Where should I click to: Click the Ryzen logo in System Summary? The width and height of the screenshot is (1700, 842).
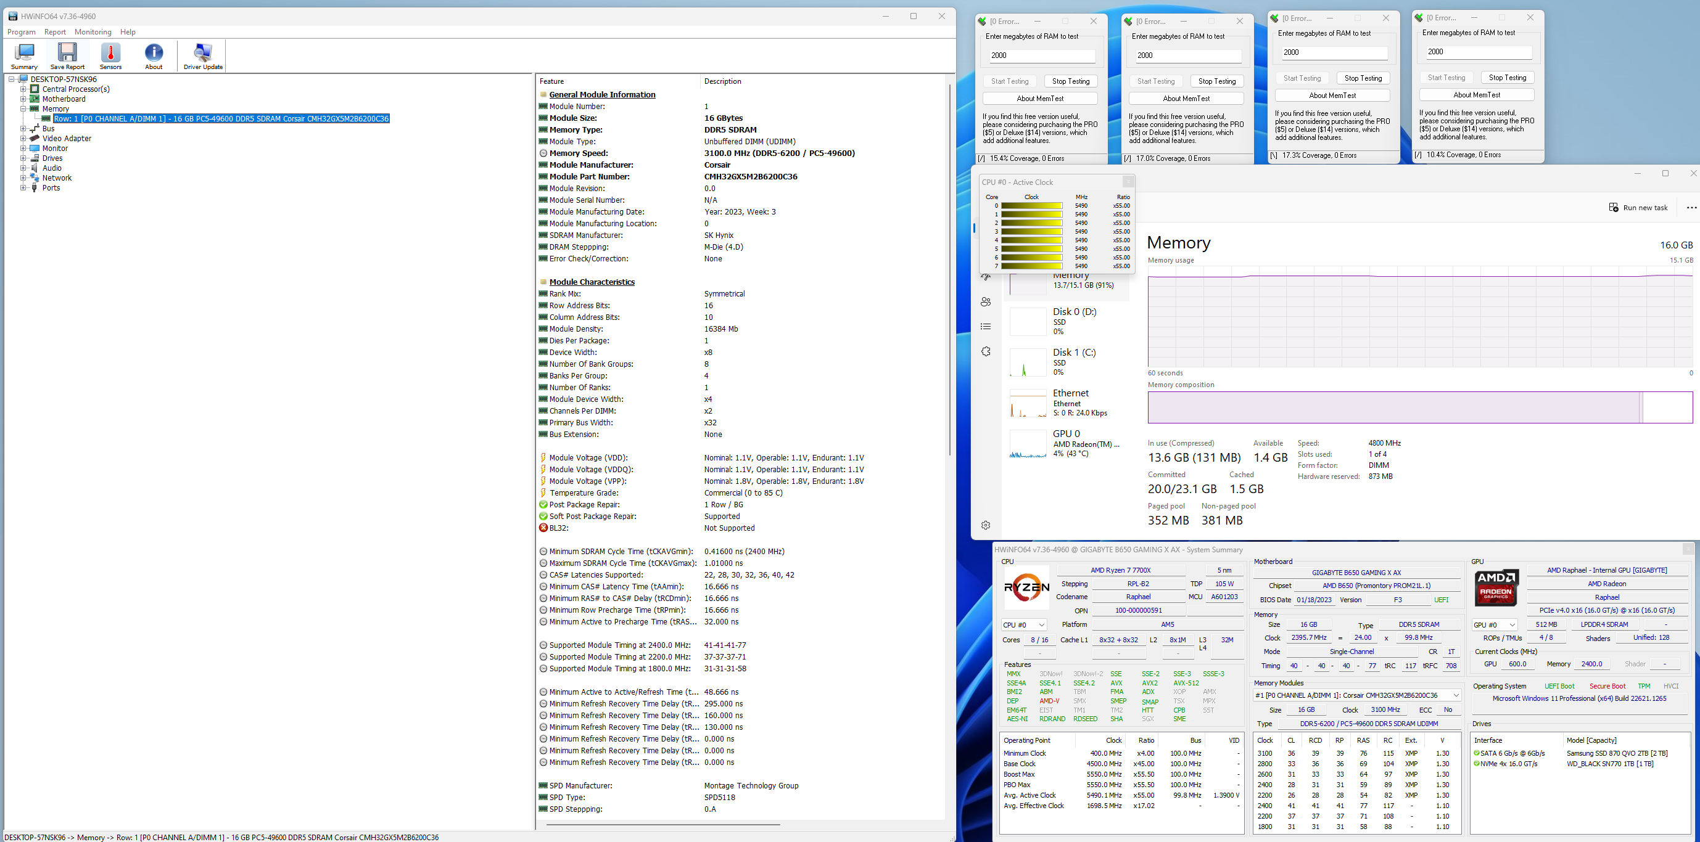(1026, 587)
